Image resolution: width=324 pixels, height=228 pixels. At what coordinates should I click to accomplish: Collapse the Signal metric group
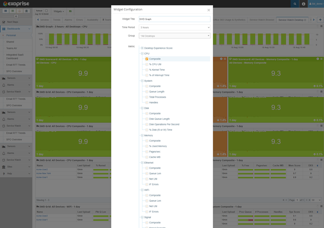[x=142, y=217]
